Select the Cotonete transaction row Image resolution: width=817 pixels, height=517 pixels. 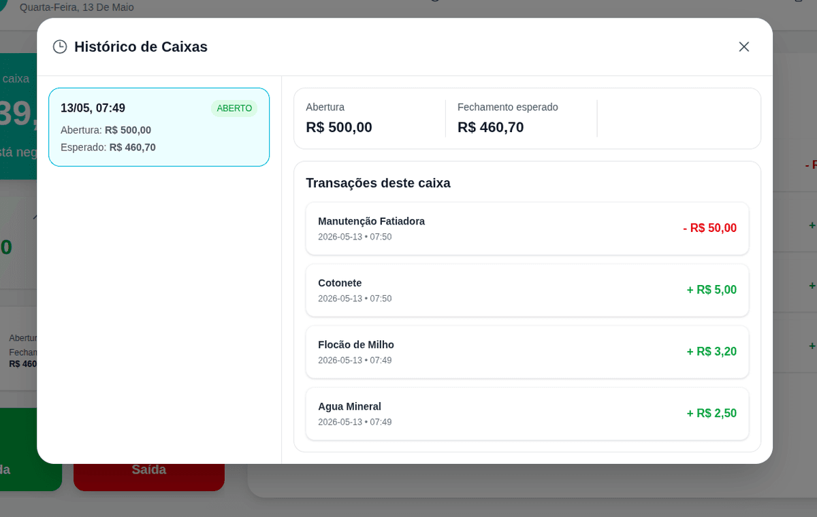click(528, 290)
